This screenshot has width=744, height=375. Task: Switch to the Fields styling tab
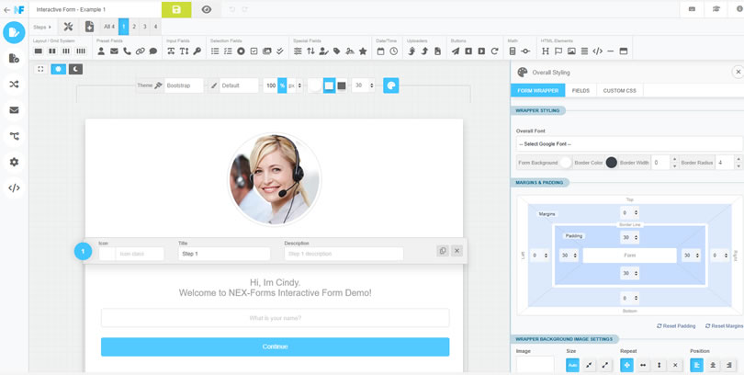click(x=581, y=91)
